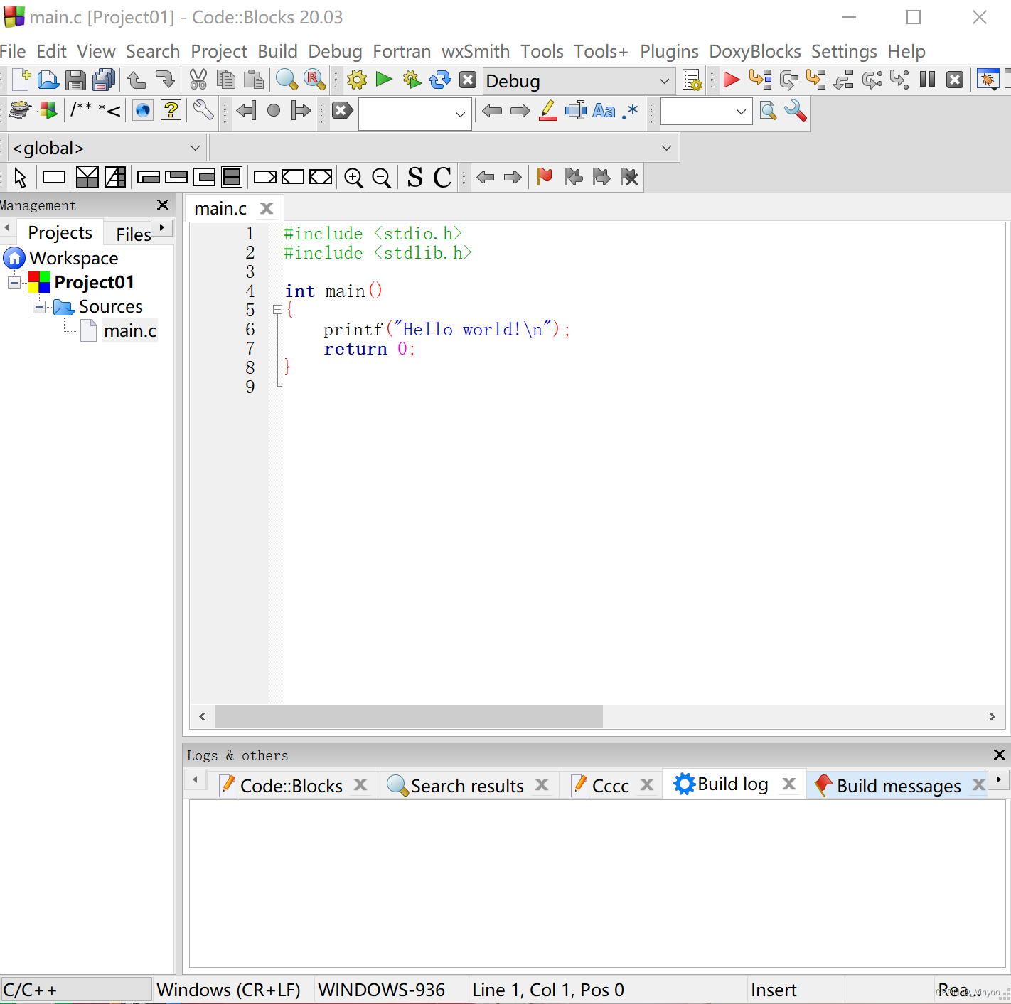Screen dimensions: 1011x1004
Task: Toggle the selected text search option
Action: [x=575, y=111]
